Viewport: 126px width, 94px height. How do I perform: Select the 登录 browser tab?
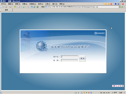pos(6,10)
